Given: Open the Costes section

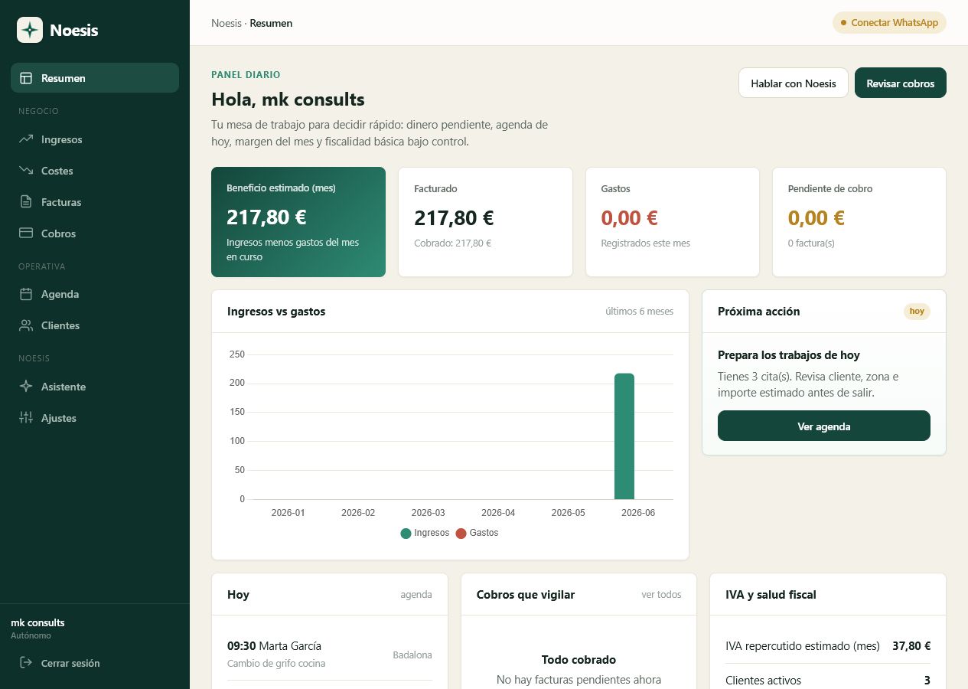Looking at the screenshot, I should pyautogui.click(x=95, y=171).
